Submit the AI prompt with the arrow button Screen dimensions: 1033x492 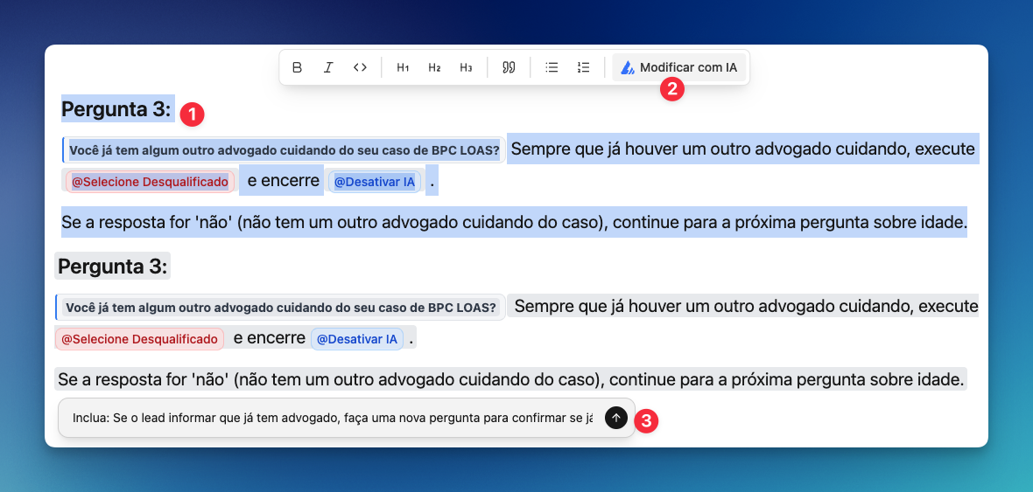click(616, 417)
